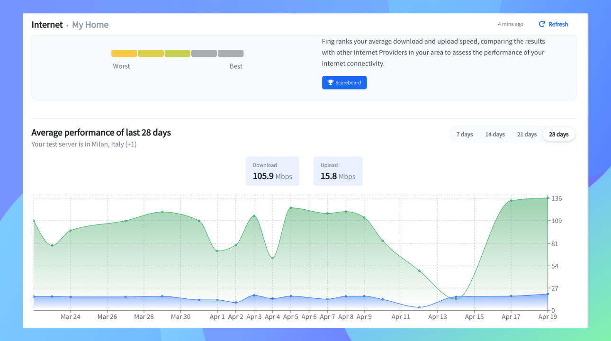Show the 21 days performance
The image size is (611, 341).
point(527,135)
